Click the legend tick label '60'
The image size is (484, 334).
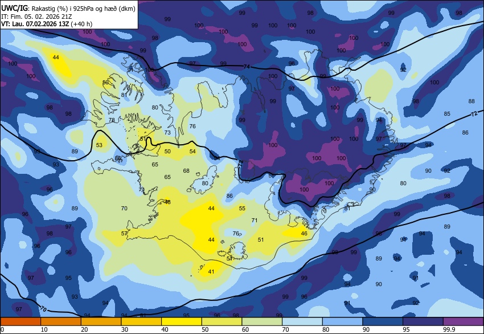(x=245, y=329)
